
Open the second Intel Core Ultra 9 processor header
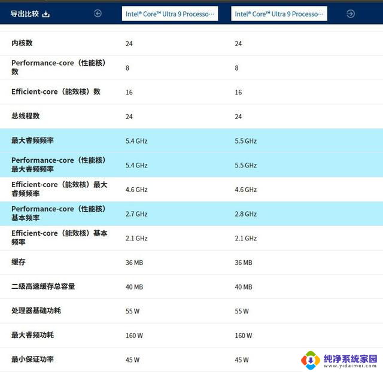[279, 14]
